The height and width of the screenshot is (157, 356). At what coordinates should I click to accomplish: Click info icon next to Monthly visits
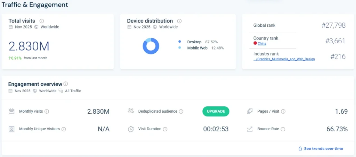click(x=47, y=112)
